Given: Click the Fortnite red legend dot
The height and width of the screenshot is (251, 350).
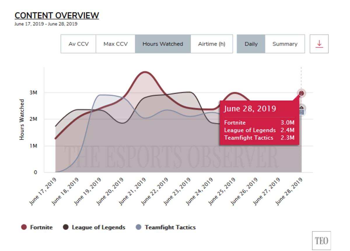Looking at the screenshot, I should coord(24,227).
